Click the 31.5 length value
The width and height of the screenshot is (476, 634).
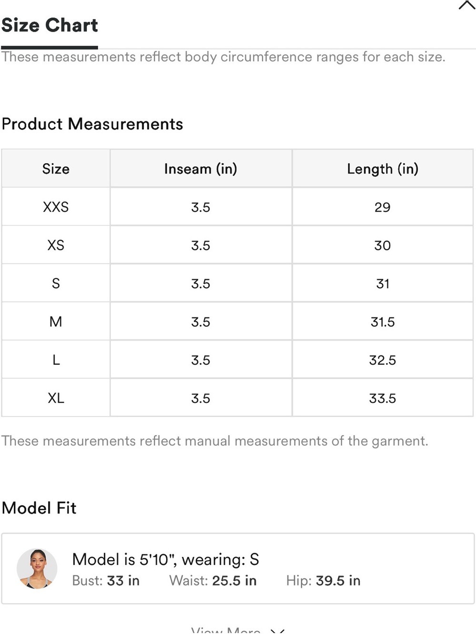tap(383, 322)
